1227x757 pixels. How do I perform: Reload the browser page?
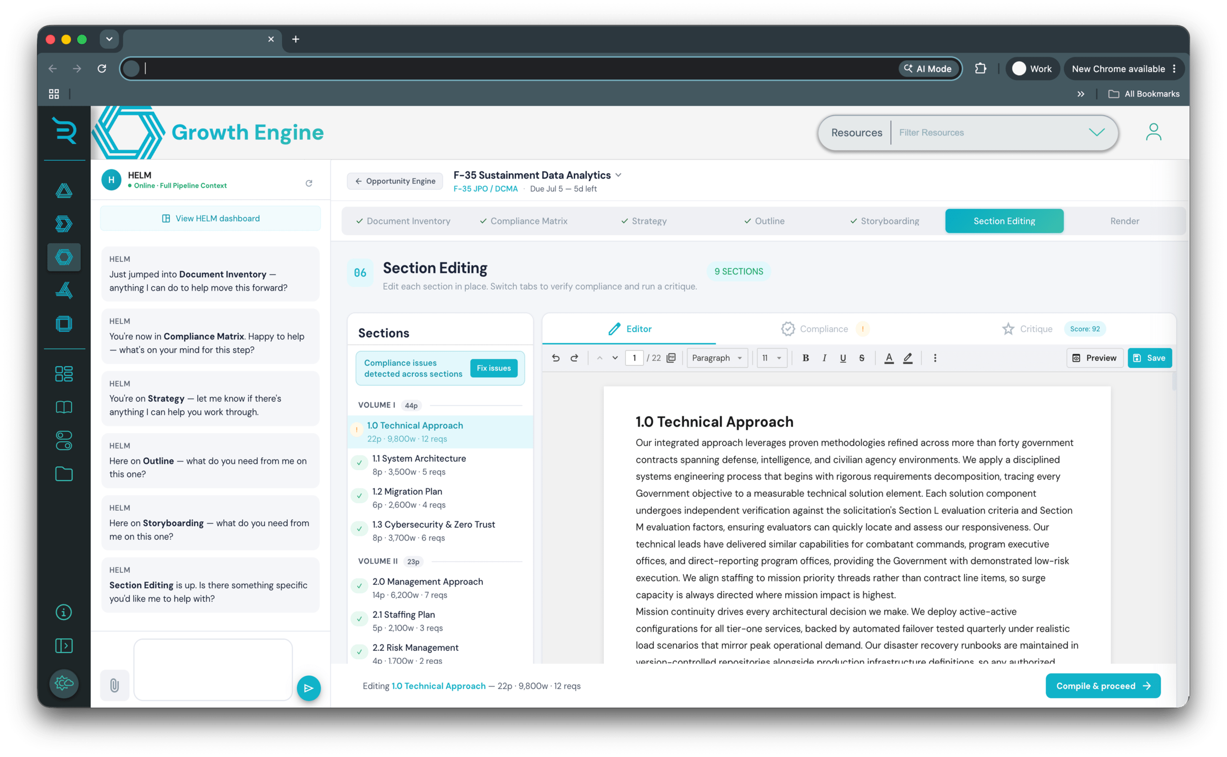[102, 68]
